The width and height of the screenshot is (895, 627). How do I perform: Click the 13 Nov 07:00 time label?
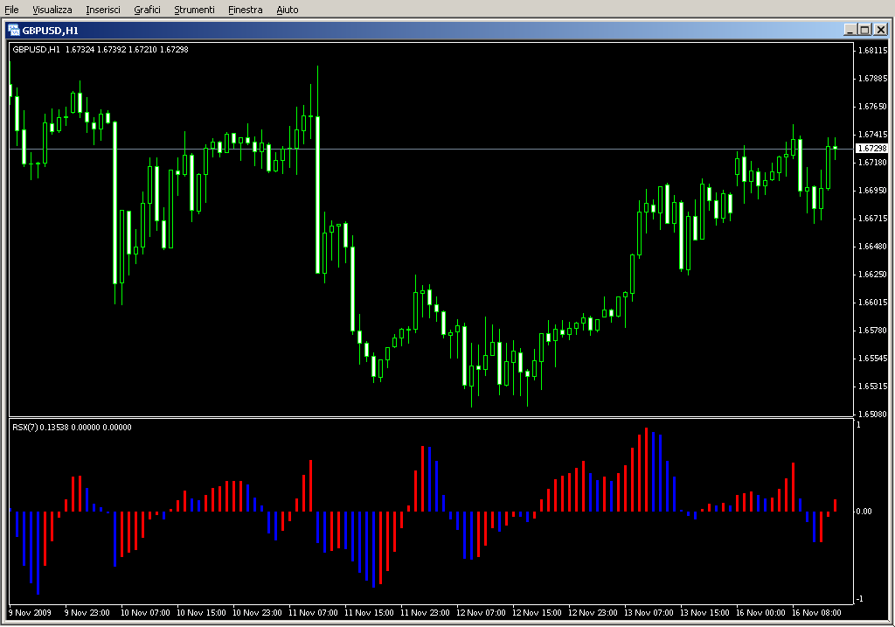[649, 613]
